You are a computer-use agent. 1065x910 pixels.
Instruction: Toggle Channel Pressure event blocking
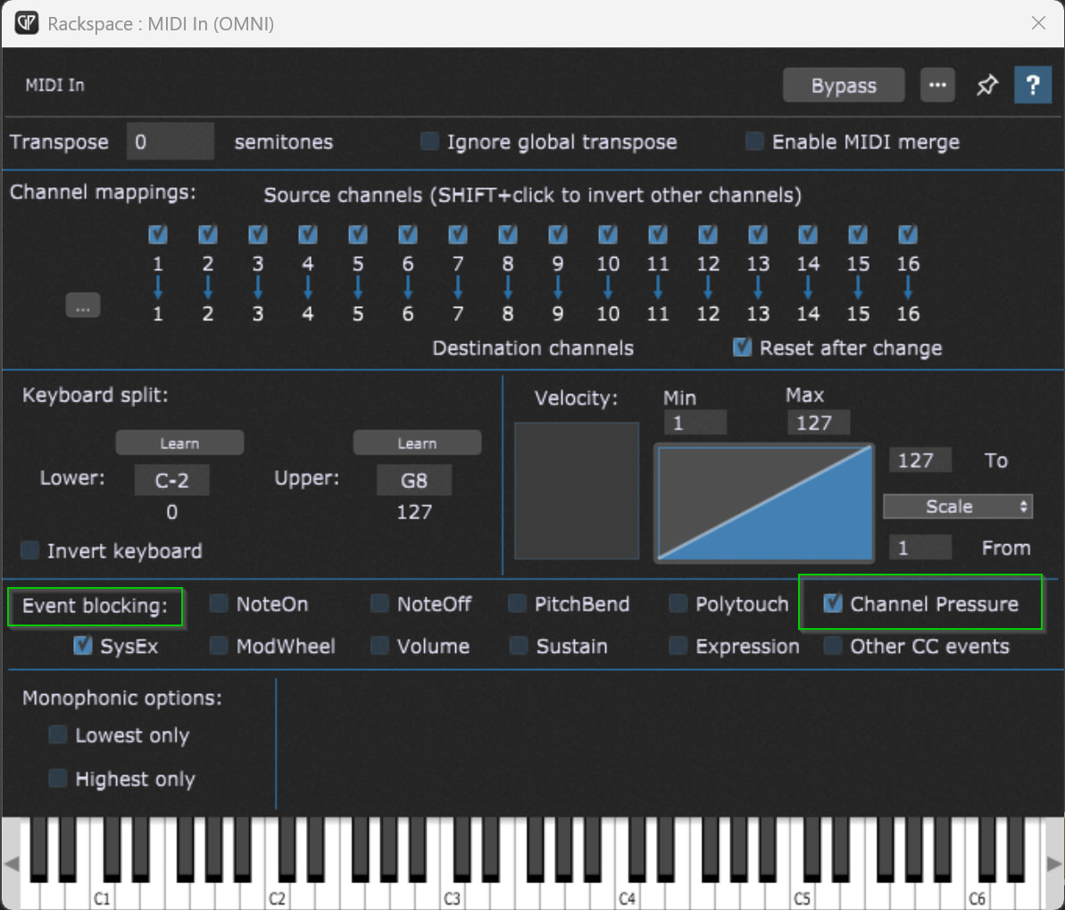click(x=833, y=603)
